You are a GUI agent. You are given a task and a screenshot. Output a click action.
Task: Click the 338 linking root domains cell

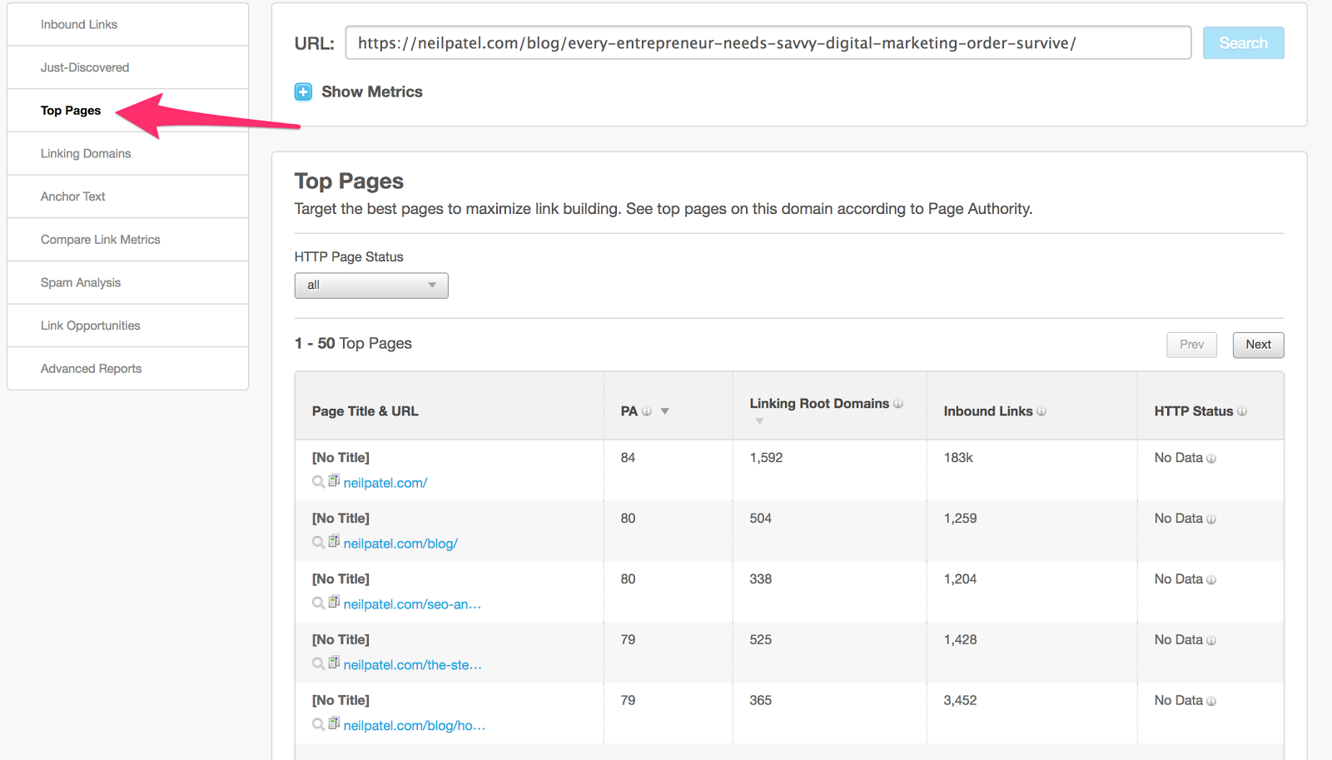coord(761,579)
